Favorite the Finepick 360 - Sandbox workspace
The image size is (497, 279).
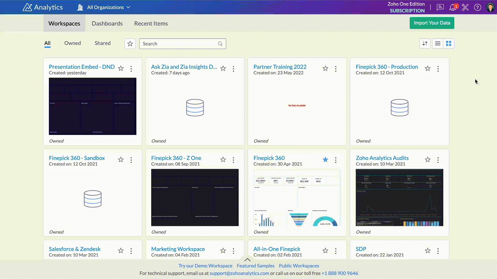click(x=121, y=160)
